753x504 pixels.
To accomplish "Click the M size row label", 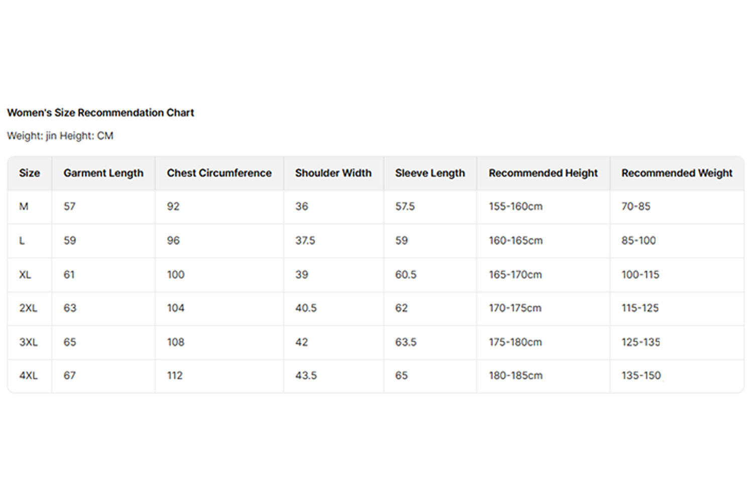I will click(24, 207).
